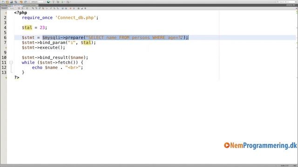Switch to the History editor view

(12, 8)
